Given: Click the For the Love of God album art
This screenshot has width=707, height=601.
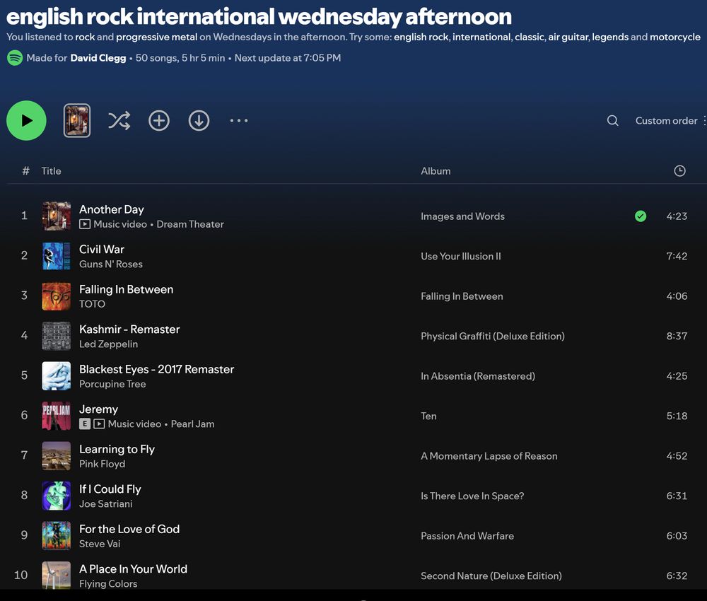Looking at the screenshot, I should point(57,536).
